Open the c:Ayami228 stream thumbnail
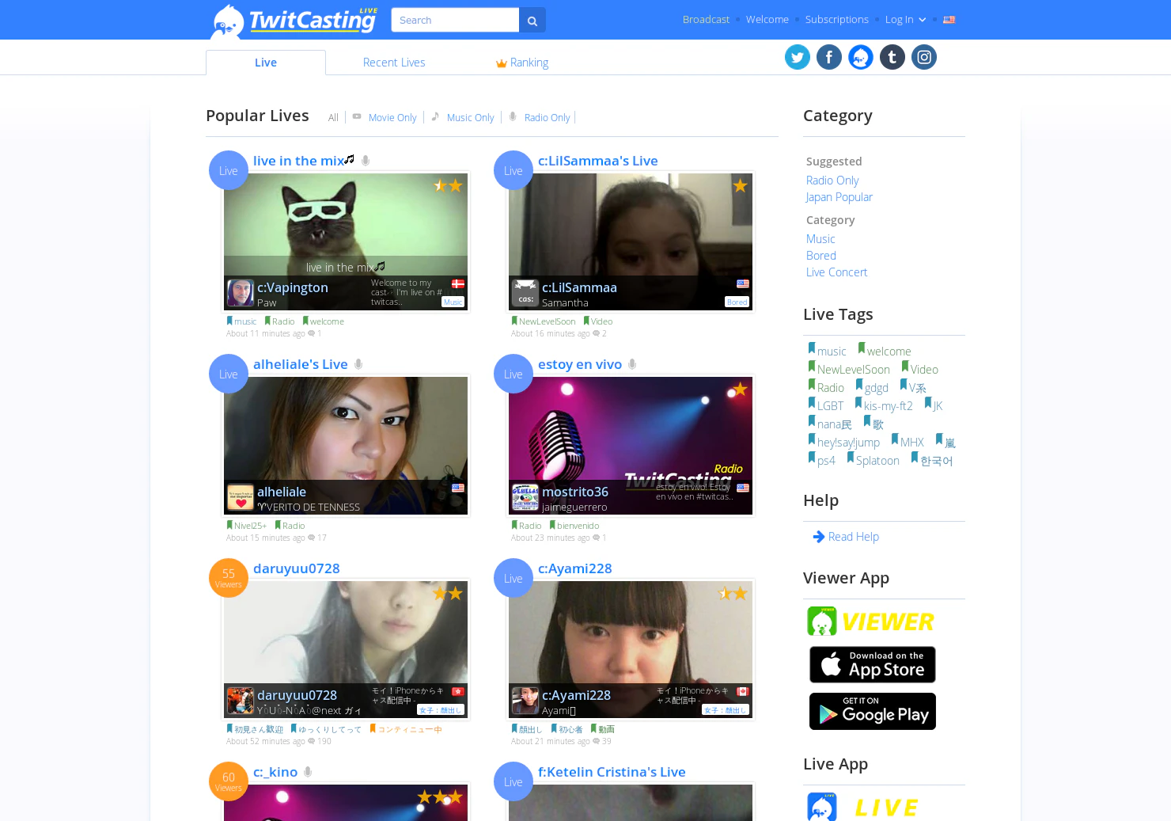This screenshot has height=821, width=1171. (631, 649)
